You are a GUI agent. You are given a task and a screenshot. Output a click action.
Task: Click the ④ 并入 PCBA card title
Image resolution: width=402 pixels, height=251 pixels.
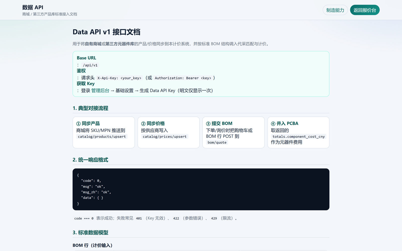coord(284,123)
